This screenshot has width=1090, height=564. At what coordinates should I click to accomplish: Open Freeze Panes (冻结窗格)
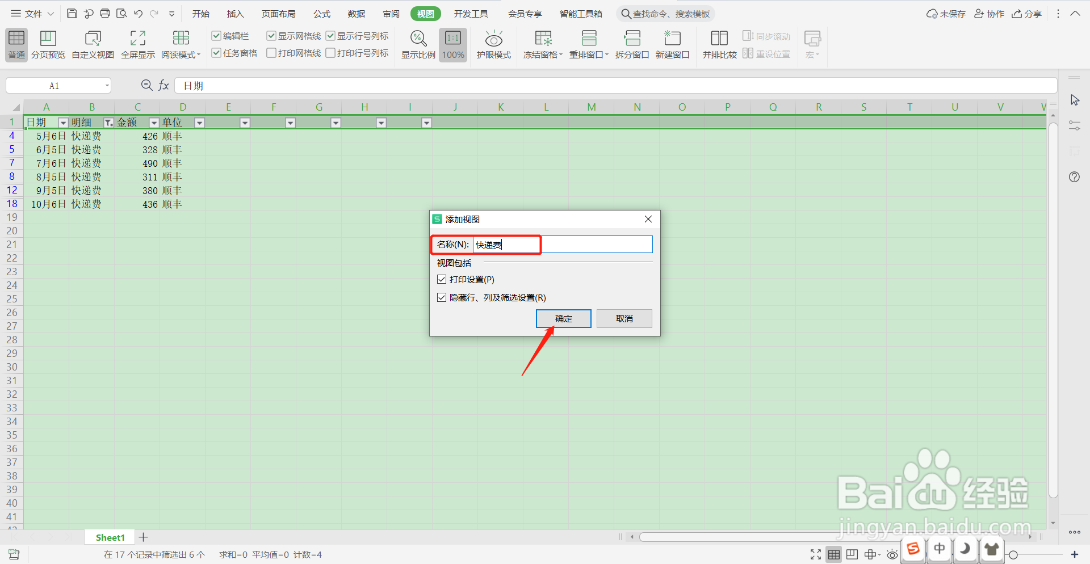click(543, 44)
